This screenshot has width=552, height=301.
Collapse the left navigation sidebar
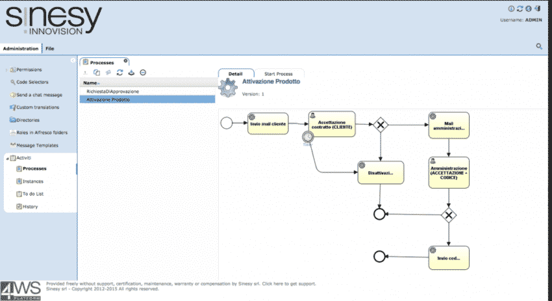[x=73, y=60]
